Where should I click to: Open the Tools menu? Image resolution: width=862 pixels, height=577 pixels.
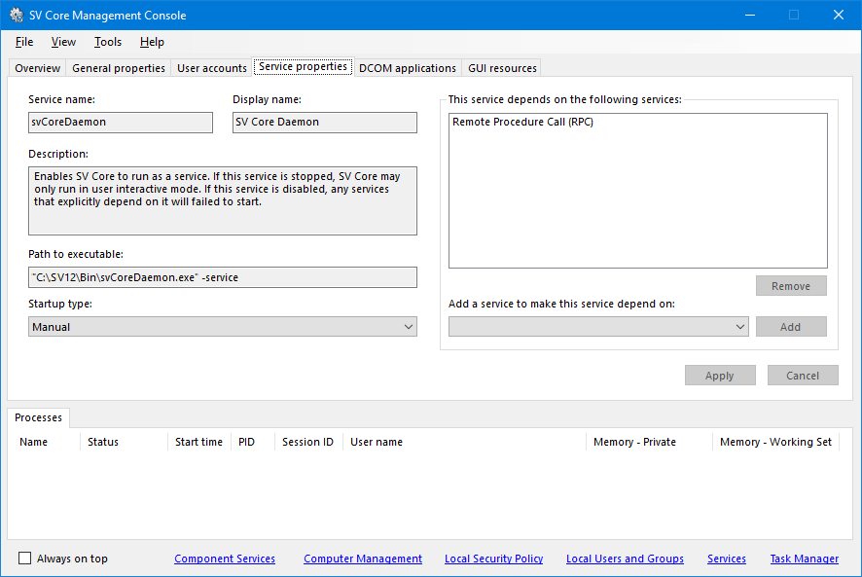click(107, 42)
